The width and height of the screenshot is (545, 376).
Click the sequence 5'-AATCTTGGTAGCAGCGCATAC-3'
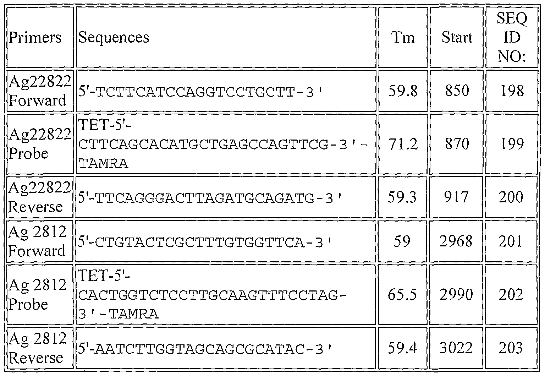(x=205, y=349)
